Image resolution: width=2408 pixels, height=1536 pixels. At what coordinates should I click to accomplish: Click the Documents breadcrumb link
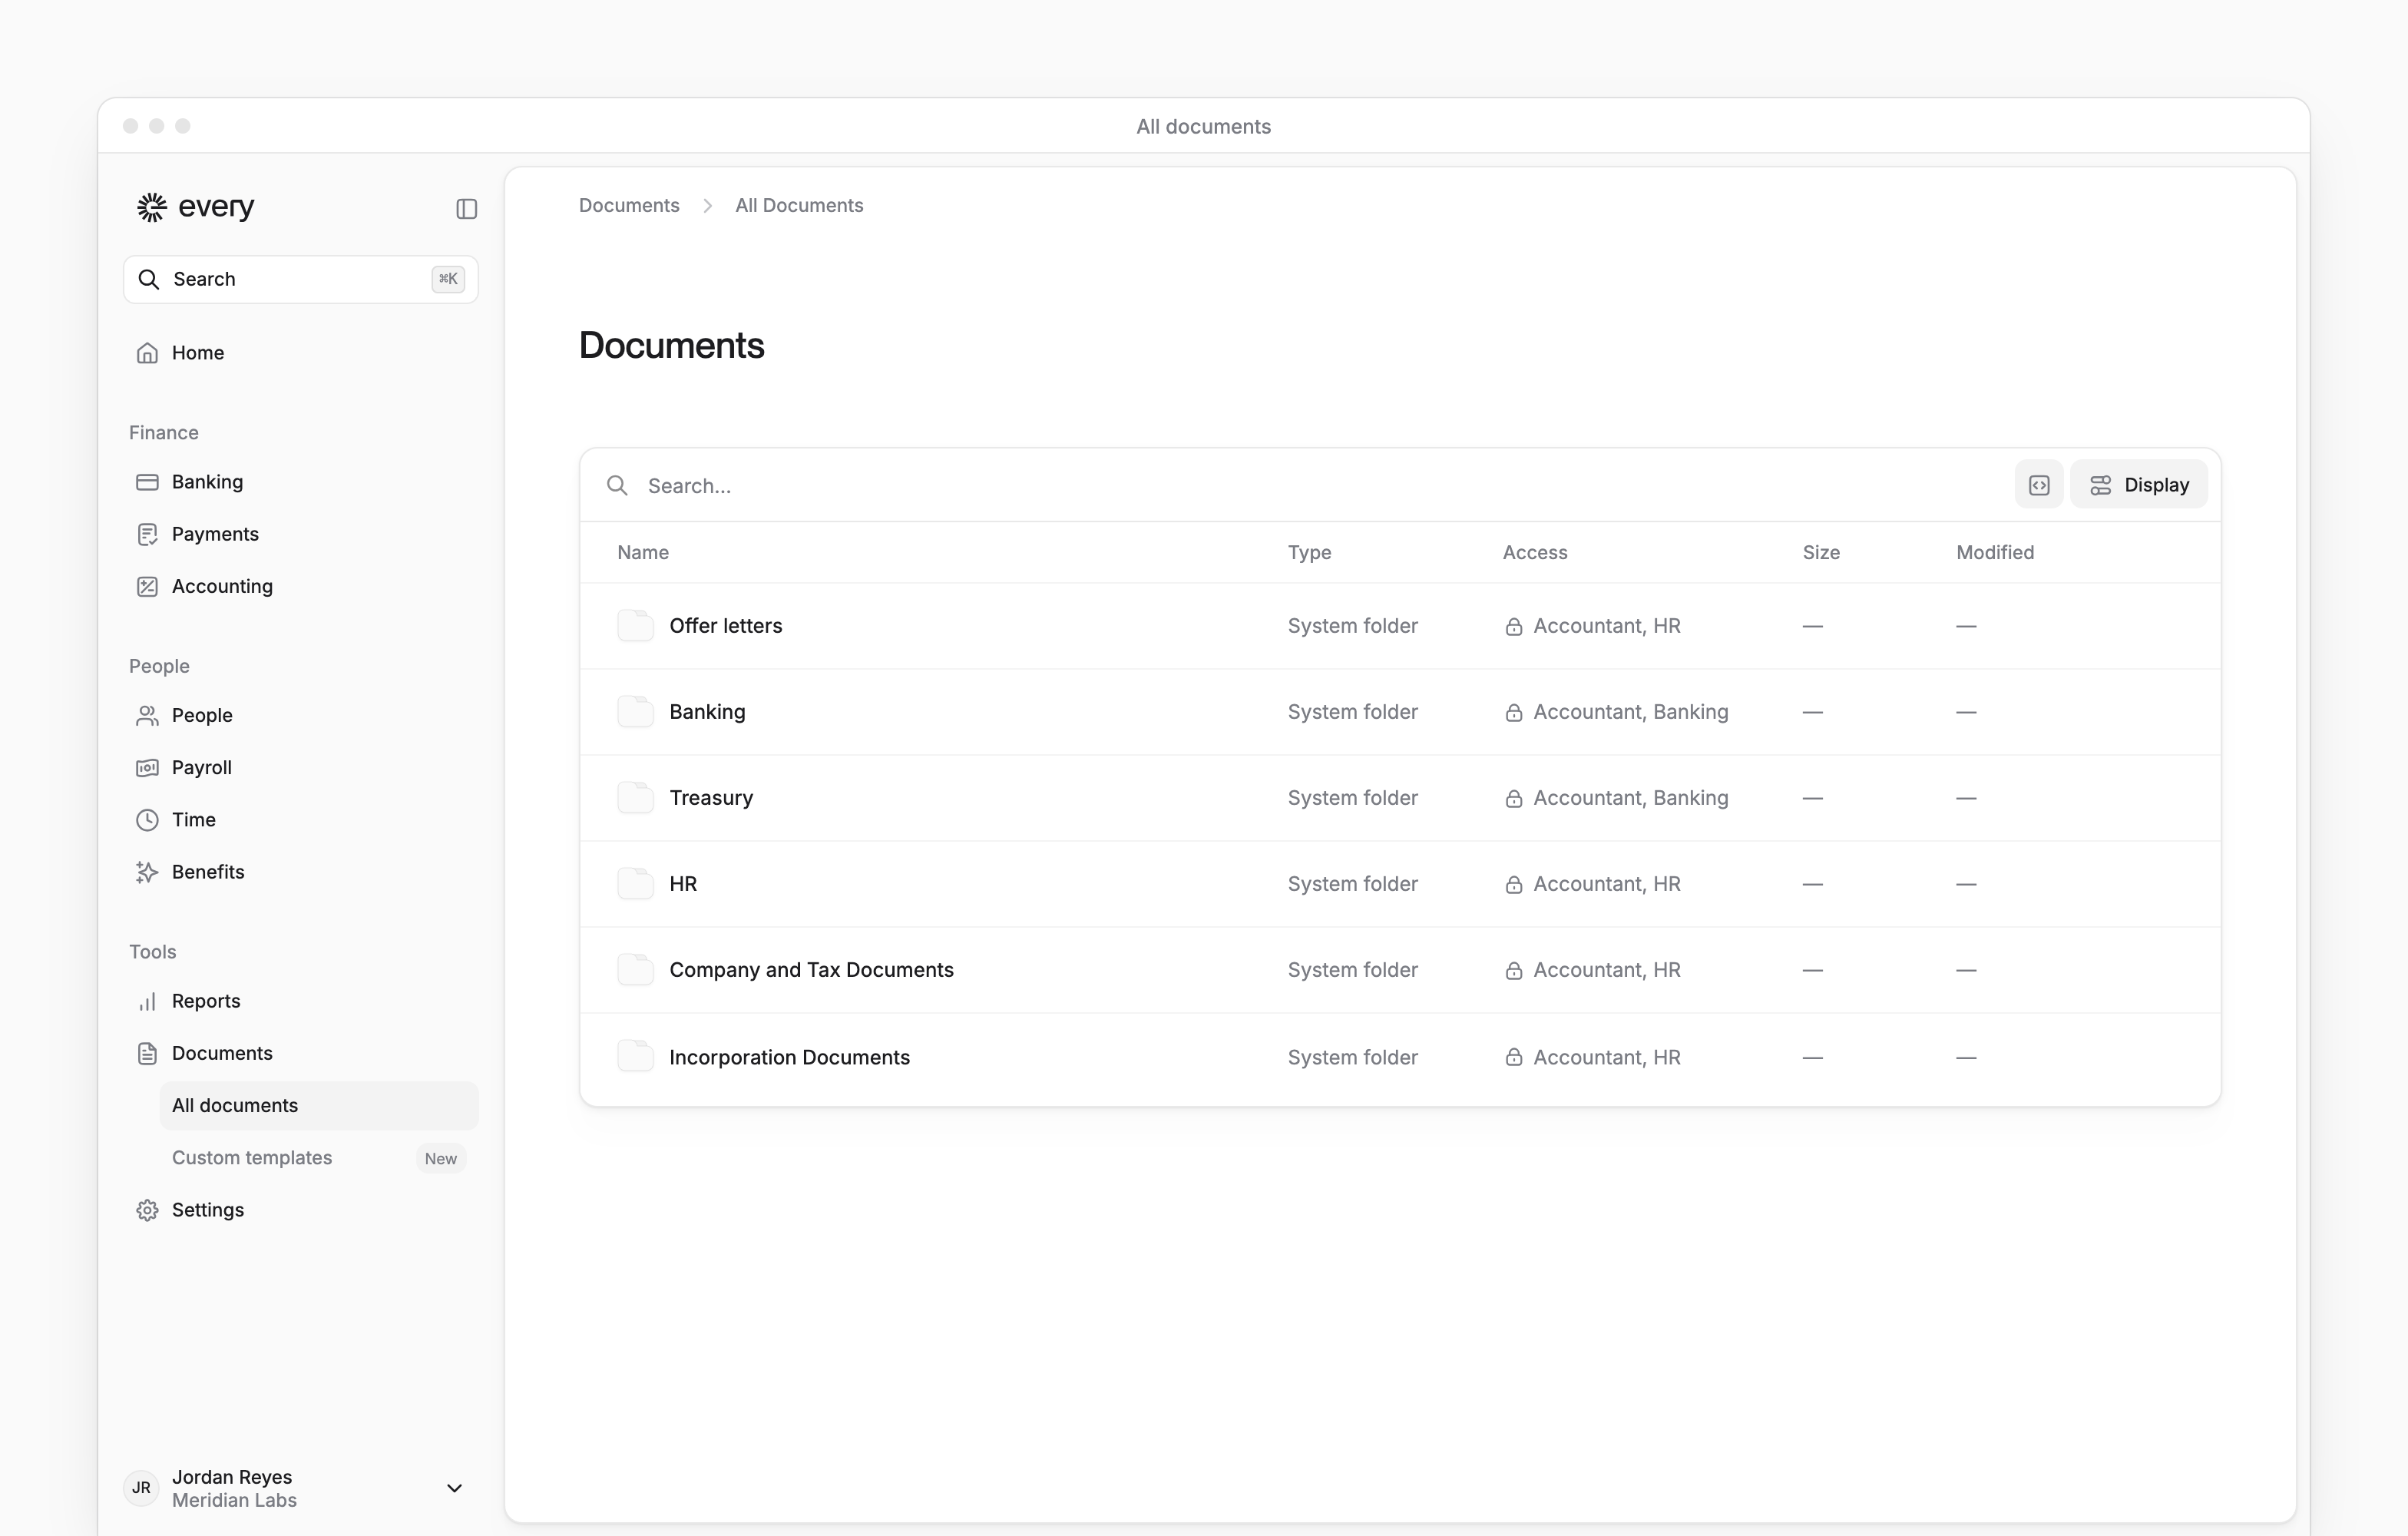629,205
